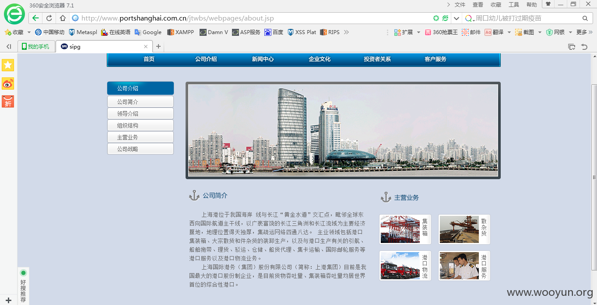Open the RIPS bookmark
Viewport: 597px width, 305px height.
point(330,32)
